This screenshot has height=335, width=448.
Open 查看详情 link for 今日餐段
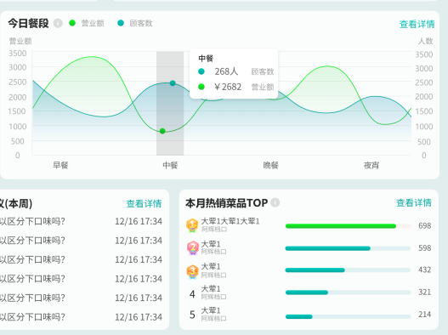point(417,24)
